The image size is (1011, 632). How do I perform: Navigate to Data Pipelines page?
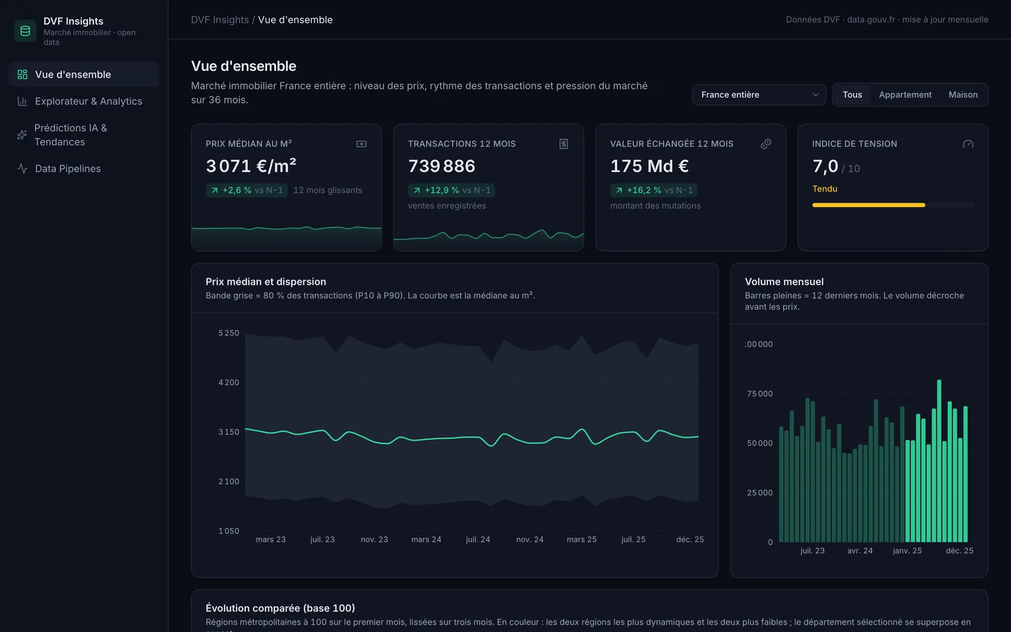pos(83,169)
